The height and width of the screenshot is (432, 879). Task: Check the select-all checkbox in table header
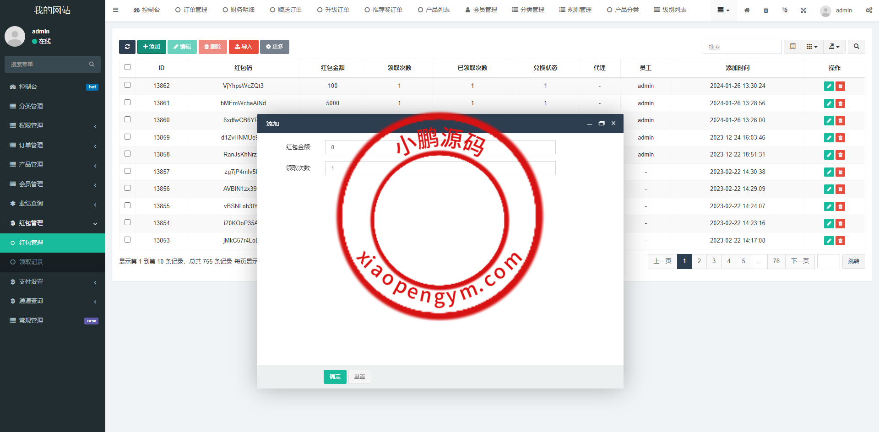tap(127, 67)
